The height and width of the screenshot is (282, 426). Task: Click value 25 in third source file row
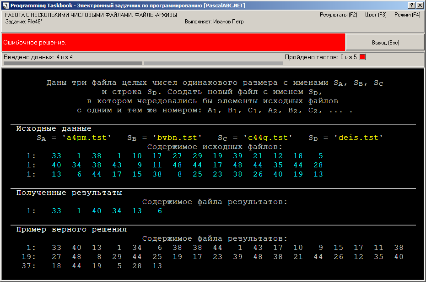198,174
